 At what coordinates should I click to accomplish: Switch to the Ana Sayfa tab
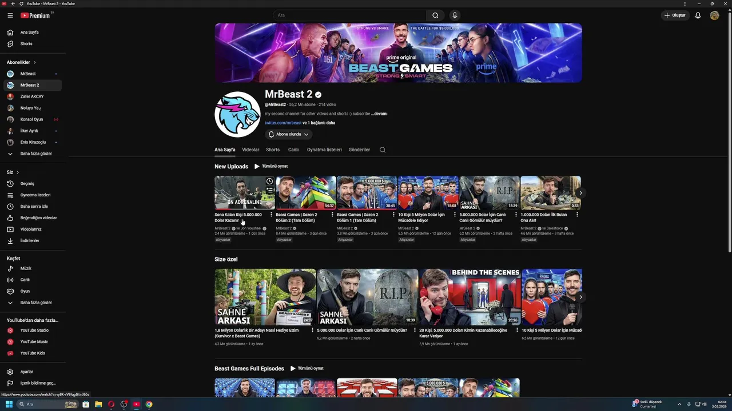225,150
